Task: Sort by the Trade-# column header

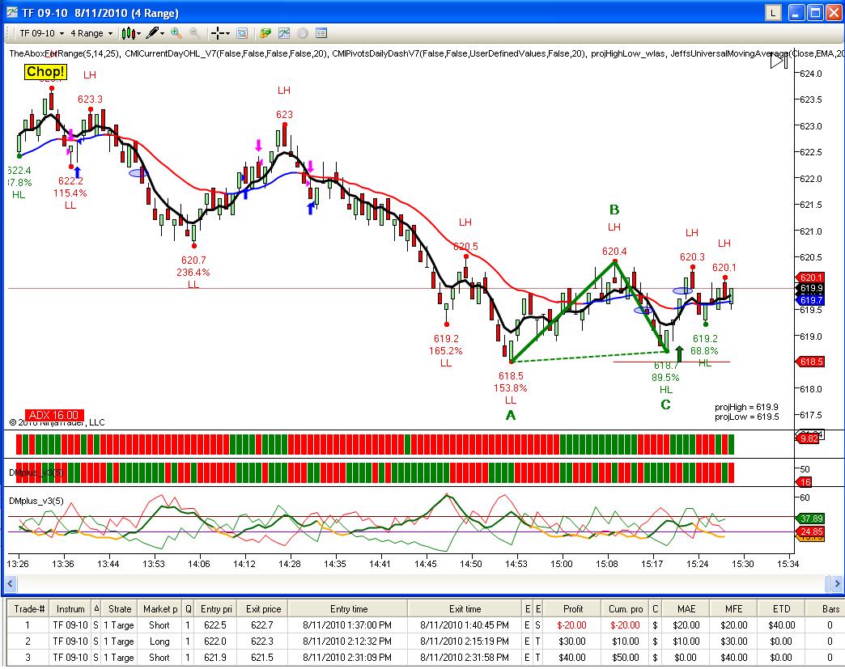Action: 29,609
